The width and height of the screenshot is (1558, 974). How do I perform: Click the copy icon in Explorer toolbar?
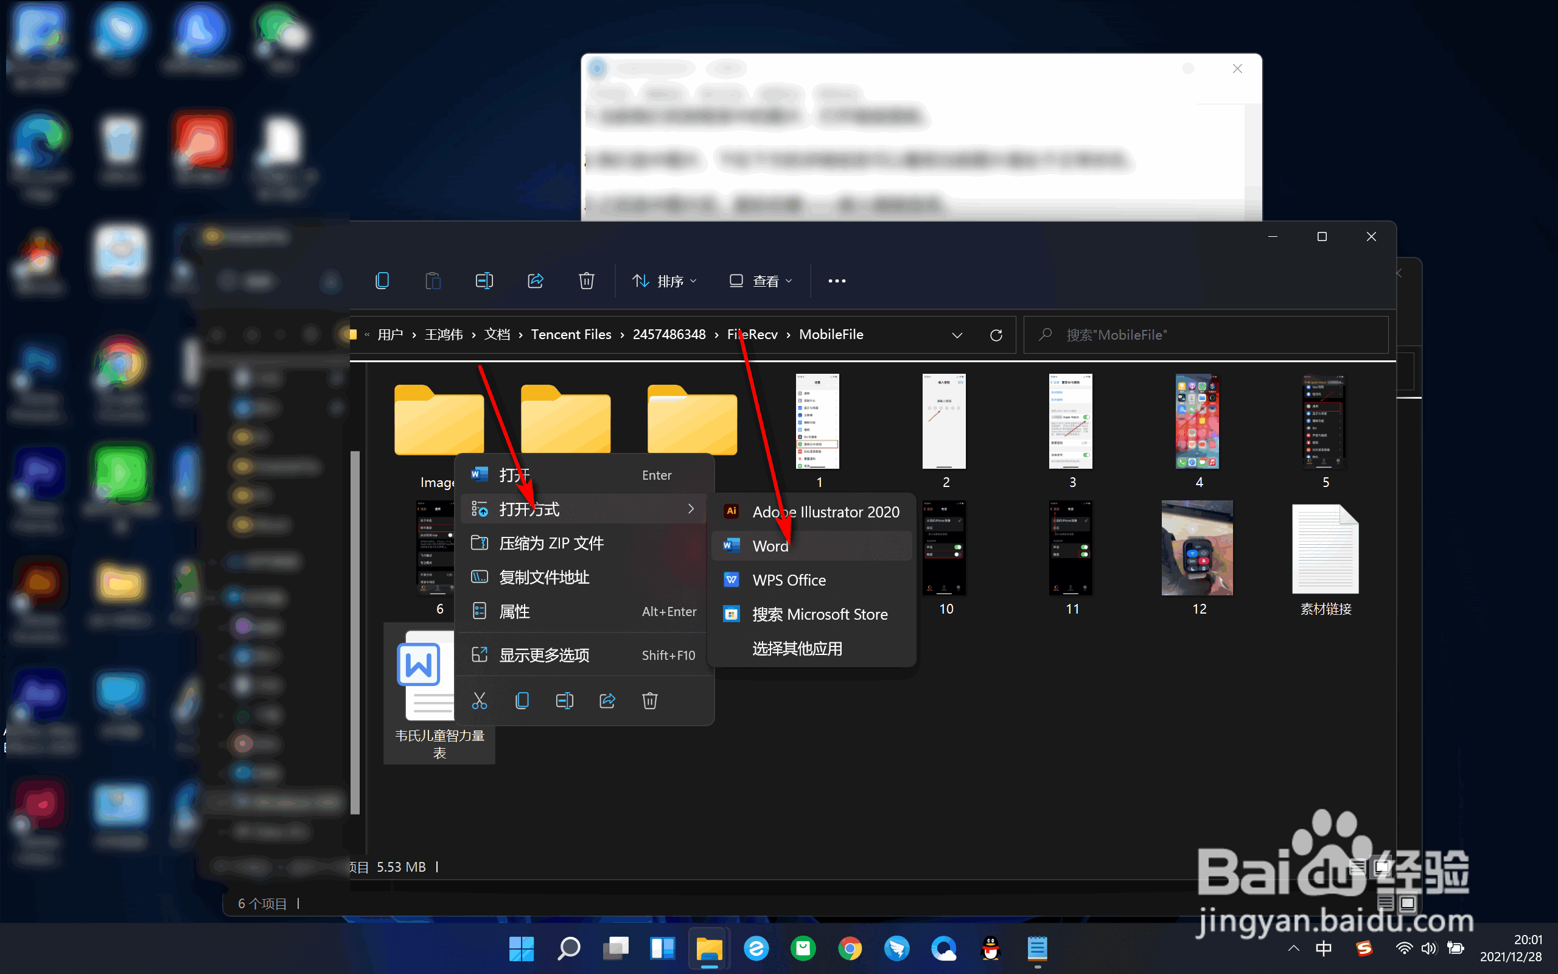(382, 281)
